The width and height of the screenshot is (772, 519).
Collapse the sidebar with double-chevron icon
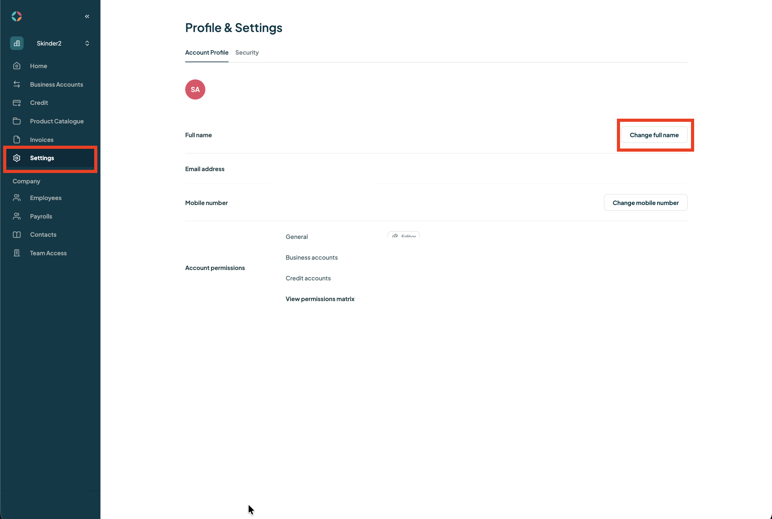[87, 16]
